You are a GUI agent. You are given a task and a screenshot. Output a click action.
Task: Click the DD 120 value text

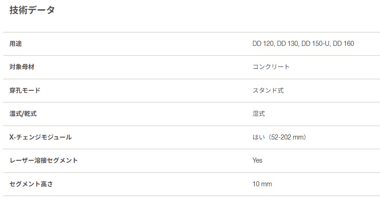[x=263, y=44]
